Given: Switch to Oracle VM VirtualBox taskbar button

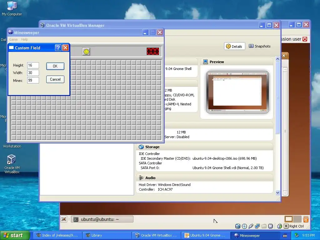Looking at the screenshot, I should [156, 235].
